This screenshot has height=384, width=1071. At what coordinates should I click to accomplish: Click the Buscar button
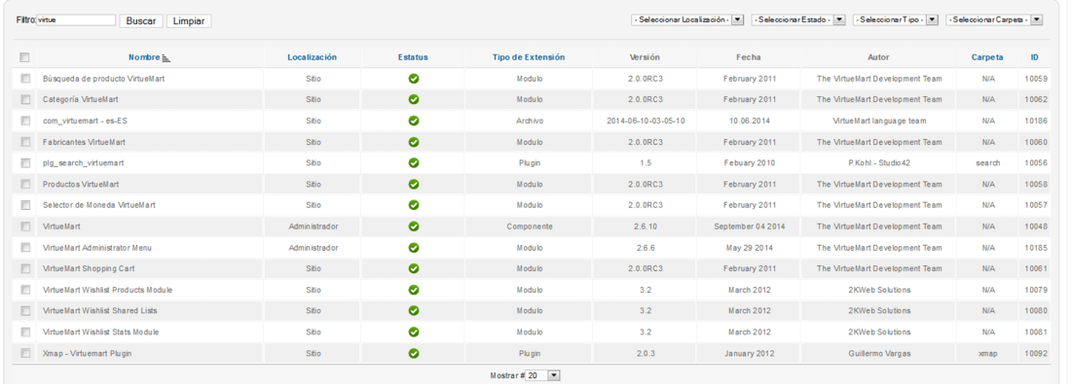point(141,21)
